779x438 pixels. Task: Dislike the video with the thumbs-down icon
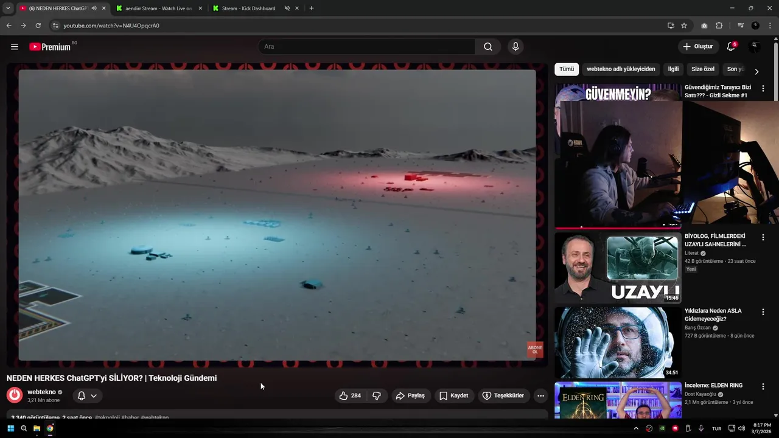click(x=377, y=395)
